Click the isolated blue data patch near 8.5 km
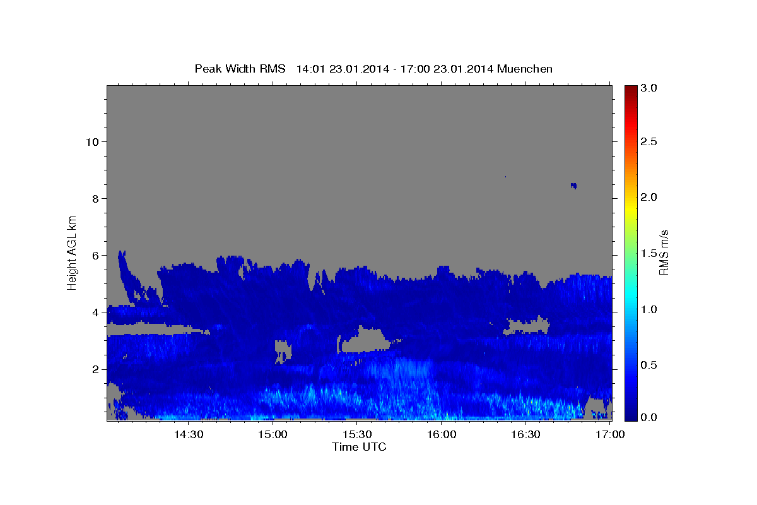Image resolution: width=757 pixels, height=505 pixels. [573, 185]
